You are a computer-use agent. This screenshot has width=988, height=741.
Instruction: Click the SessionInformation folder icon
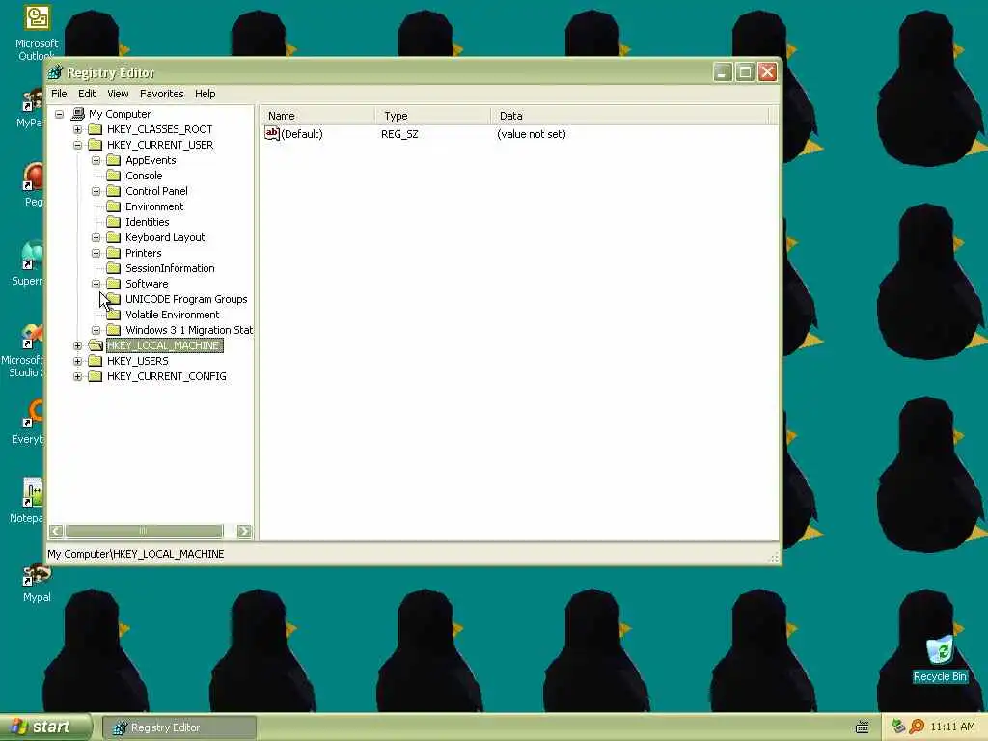pos(114,268)
